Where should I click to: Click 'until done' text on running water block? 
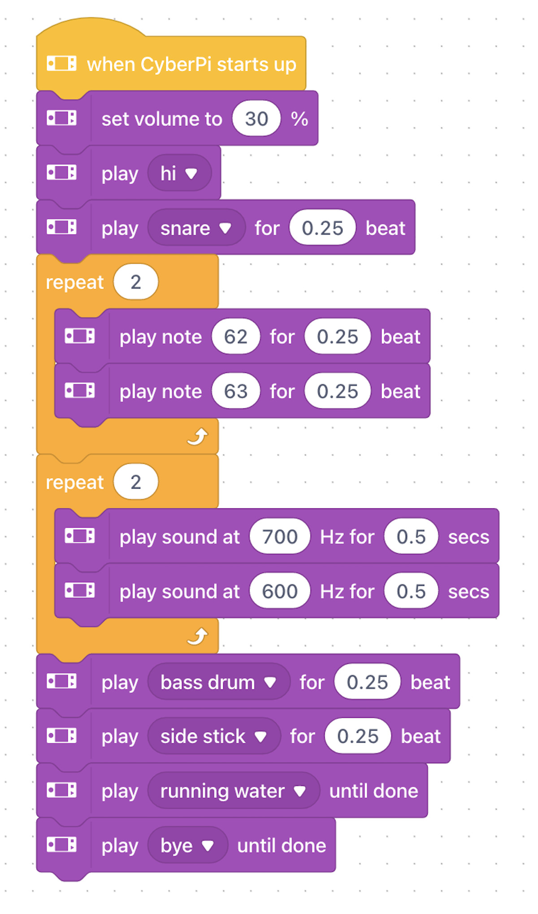tap(374, 791)
